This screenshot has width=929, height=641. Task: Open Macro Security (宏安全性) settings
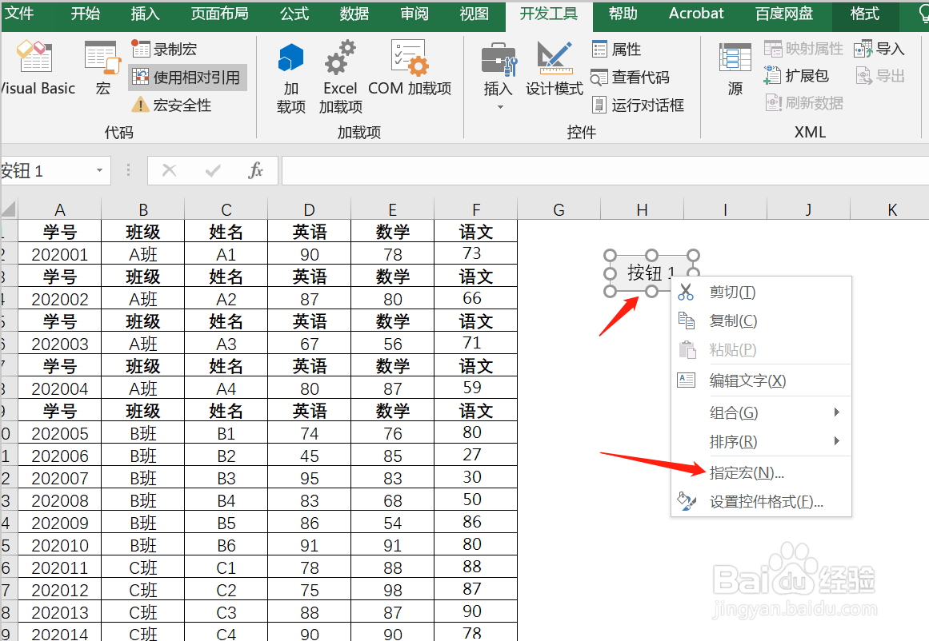coord(171,106)
